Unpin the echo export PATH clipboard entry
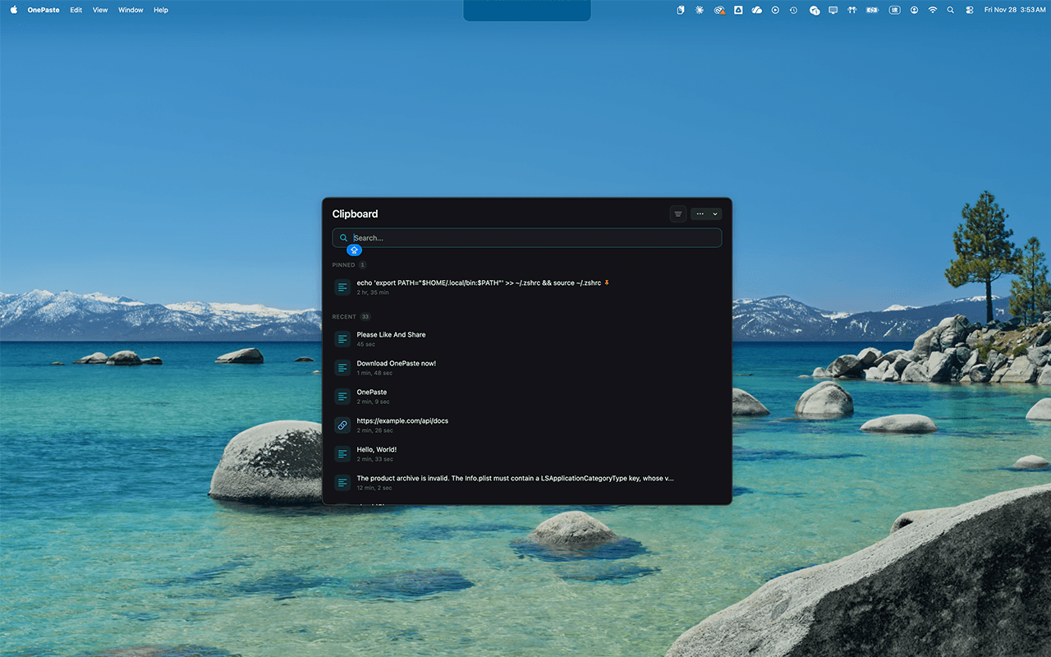The image size is (1051, 657). point(607,283)
